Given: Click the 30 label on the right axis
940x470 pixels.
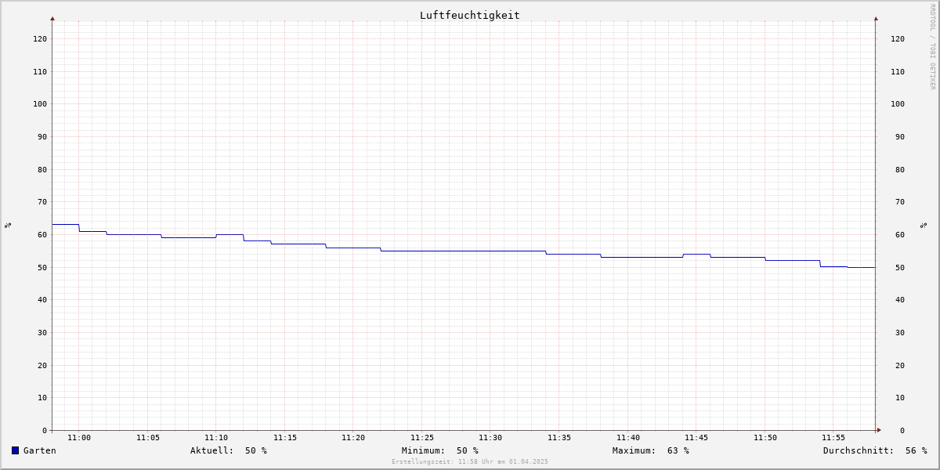Looking at the screenshot, I should [900, 332].
